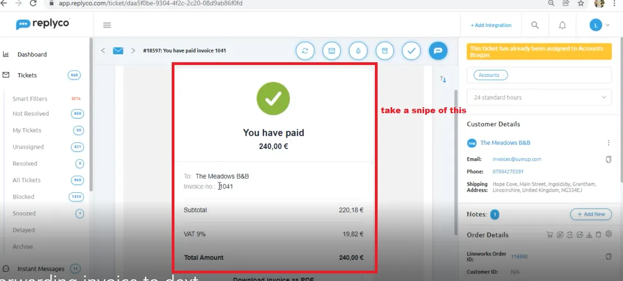Viewport: 623px width, 281px height.
Task: Reload the page in browser
Action: point(34,3)
